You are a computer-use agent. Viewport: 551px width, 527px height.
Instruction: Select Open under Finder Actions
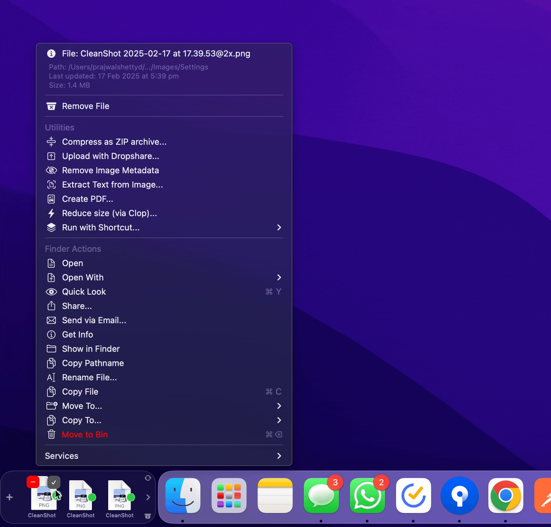[x=164, y=263]
